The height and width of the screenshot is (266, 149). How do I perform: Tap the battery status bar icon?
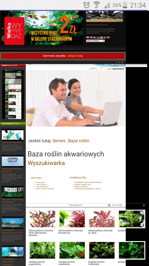[x=125, y=5]
